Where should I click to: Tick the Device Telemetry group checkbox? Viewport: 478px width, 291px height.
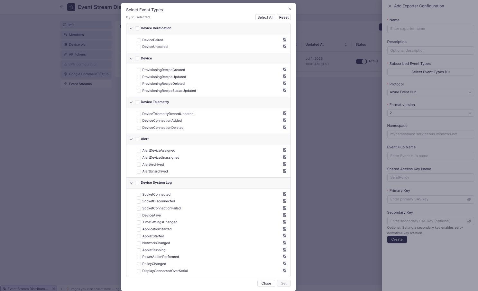click(137, 102)
